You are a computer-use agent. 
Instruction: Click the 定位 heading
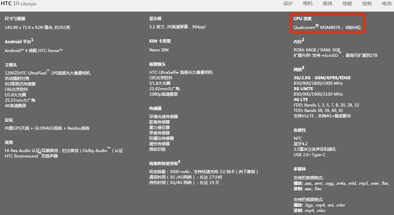coord(9,120)
